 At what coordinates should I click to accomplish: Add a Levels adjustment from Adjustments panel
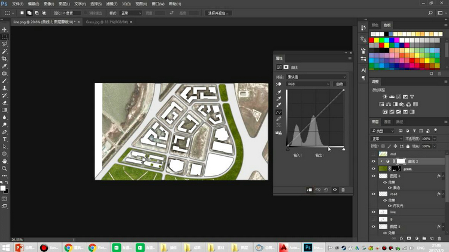[x=392, y=97]
